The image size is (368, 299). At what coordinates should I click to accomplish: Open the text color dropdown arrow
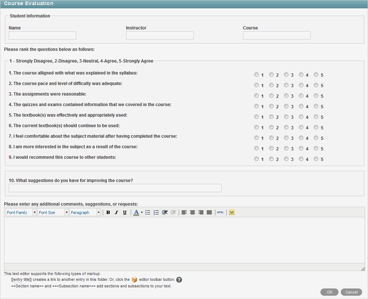point(142,213)
